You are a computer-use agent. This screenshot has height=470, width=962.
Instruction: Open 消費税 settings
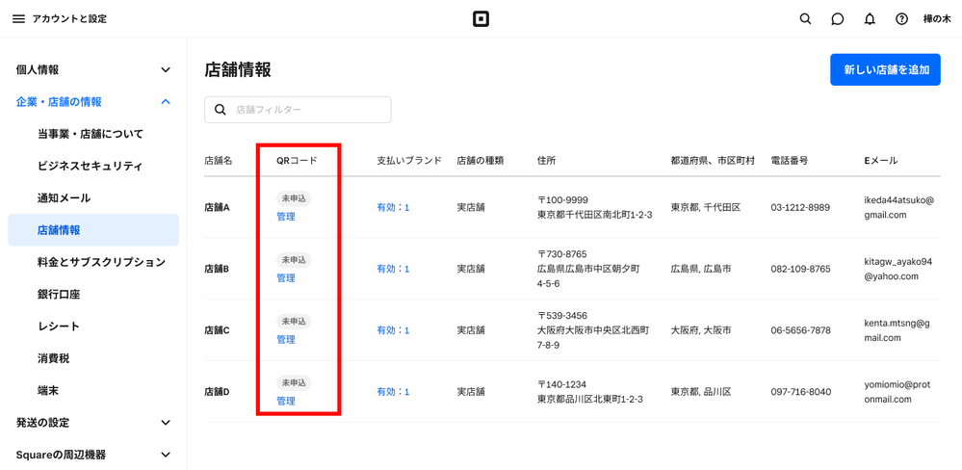[x=53, y=358]
